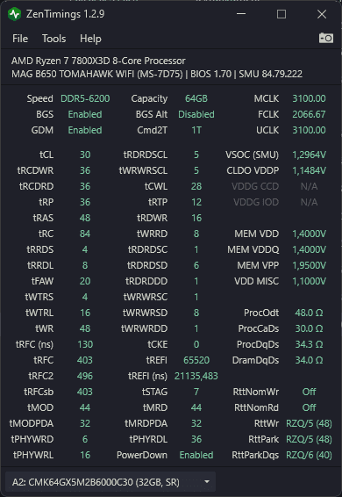Open the Help menu
Viewport: 342px width, 497px height.
[90, 39]
